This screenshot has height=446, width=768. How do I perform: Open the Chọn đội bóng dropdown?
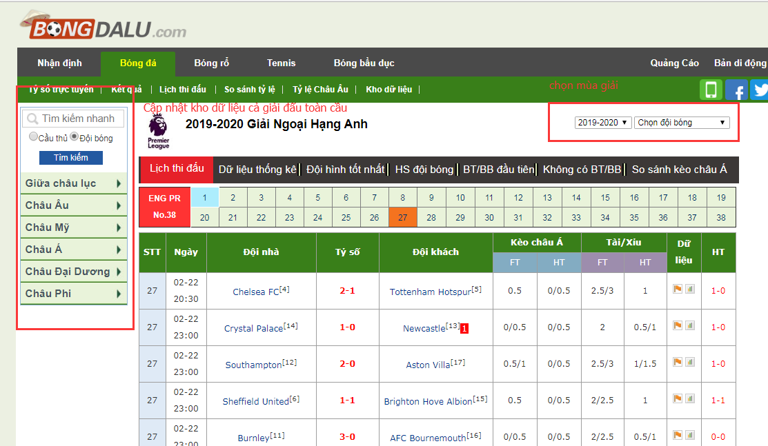point(682,123)
